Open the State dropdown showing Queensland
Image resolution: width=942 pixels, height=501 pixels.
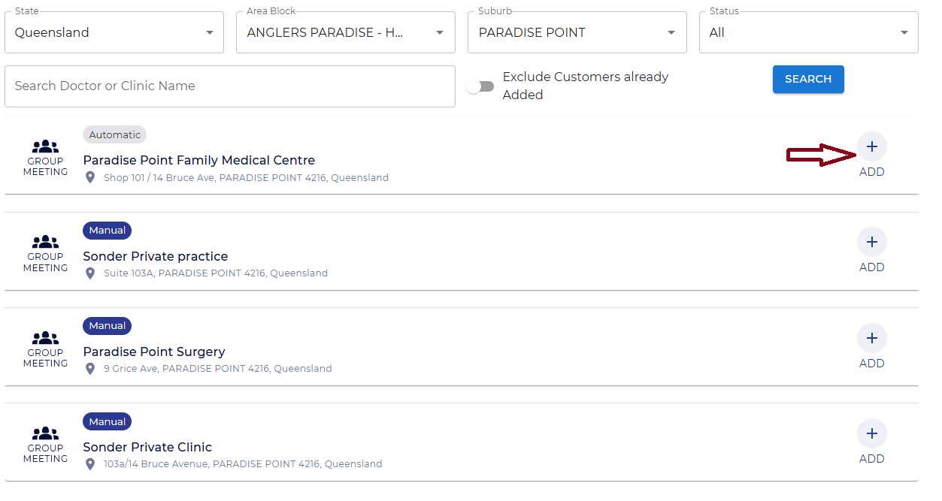coord(114,32)
